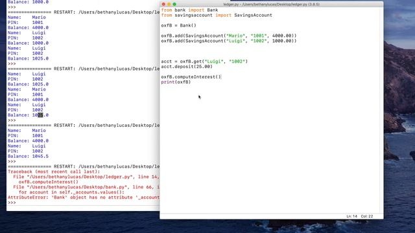Zoom the ledger.py window with green button
This screenshot has height=233, width=415.
pyautogui.click(x=174, y=5)
